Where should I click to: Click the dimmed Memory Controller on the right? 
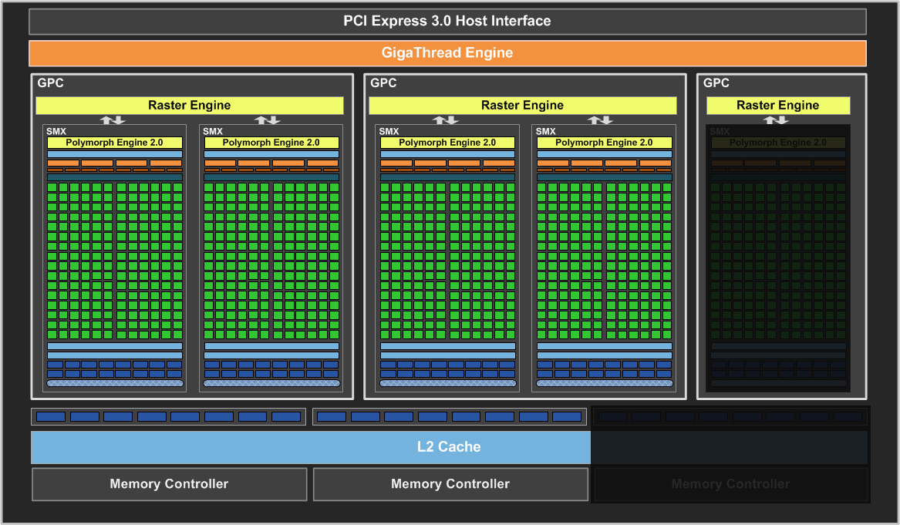(x=730, y=484)
